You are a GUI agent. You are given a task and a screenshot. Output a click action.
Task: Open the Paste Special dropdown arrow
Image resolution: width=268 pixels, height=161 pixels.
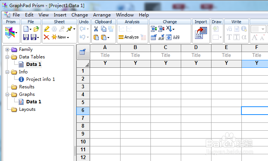(109, 37)
